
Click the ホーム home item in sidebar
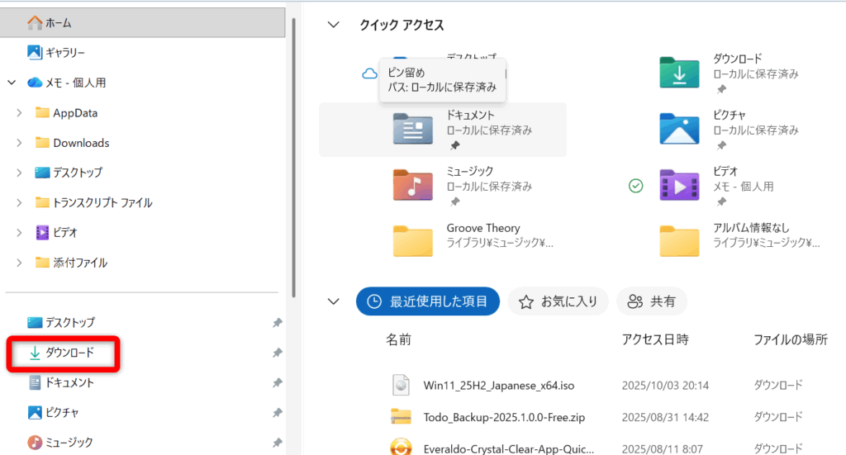click(x=35, y=22)
